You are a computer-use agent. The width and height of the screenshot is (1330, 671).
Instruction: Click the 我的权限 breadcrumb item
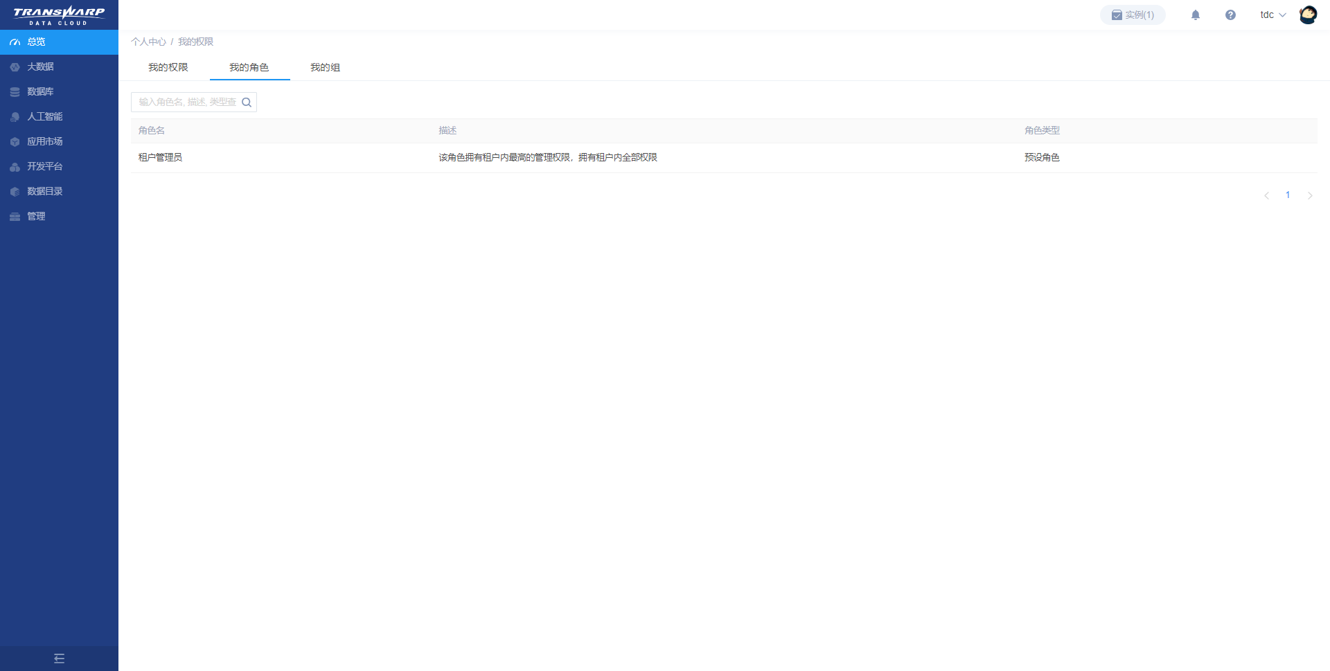pos(195,42)
